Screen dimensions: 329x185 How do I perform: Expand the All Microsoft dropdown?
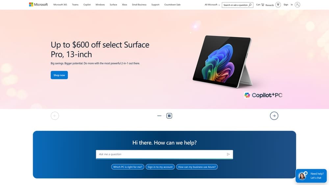click(x=212, y=5)
